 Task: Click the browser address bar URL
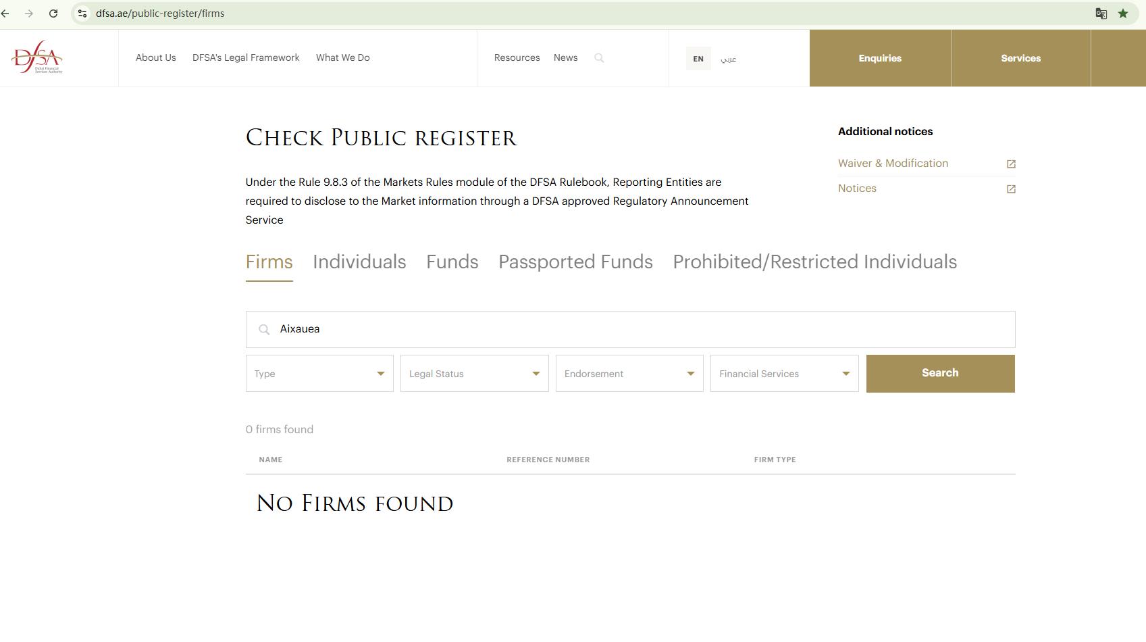pos(160,14)
